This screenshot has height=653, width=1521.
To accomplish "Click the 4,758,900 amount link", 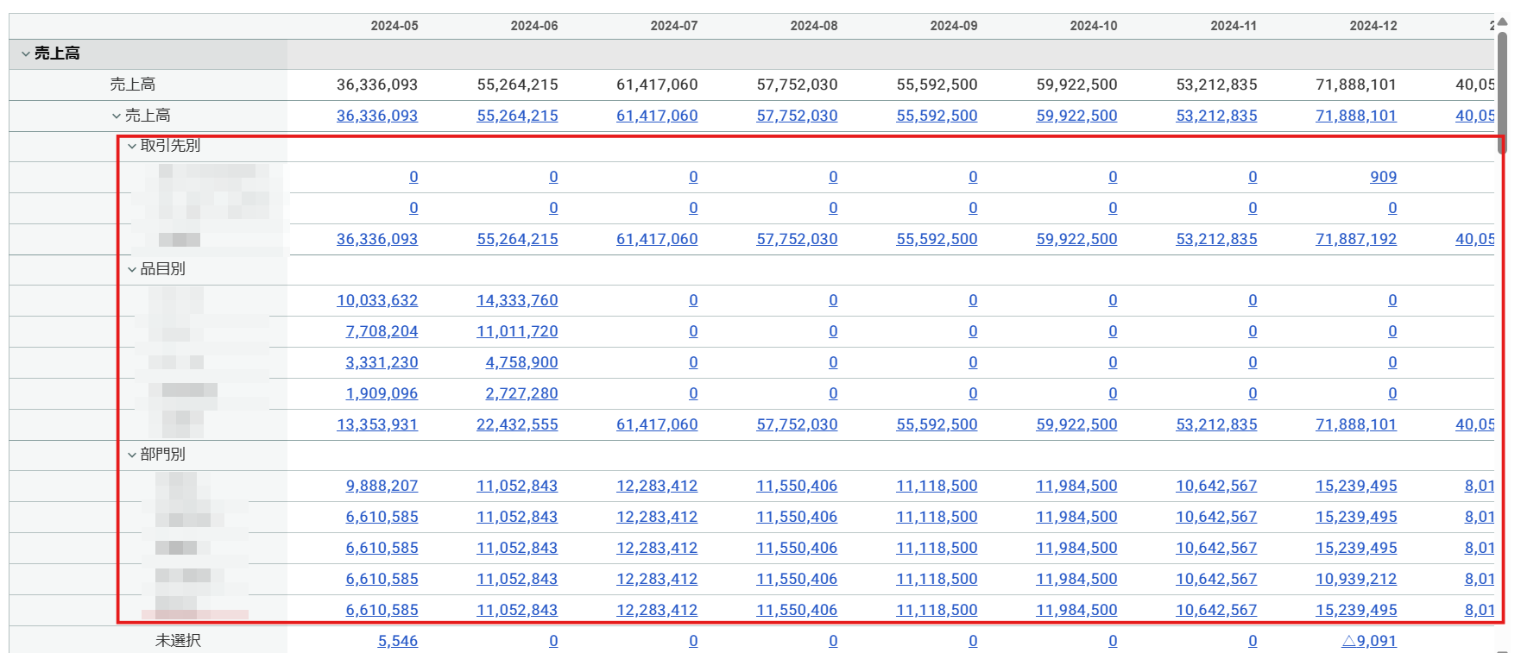I will click(521, 362).
